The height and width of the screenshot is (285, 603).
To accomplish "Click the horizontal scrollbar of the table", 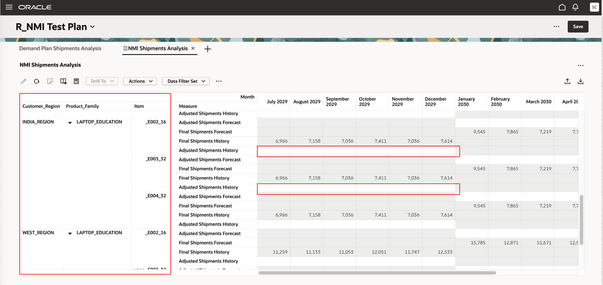I will (x=377, y=273).
